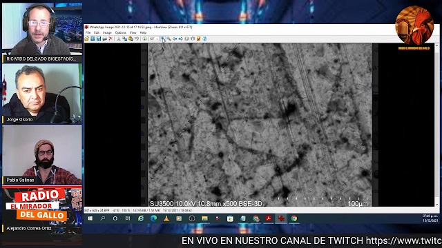
Task: Click the Print icon in the toolbar
Action: pos(104,39)
